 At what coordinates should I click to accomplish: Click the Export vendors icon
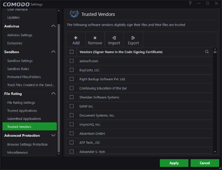[133, 38]
